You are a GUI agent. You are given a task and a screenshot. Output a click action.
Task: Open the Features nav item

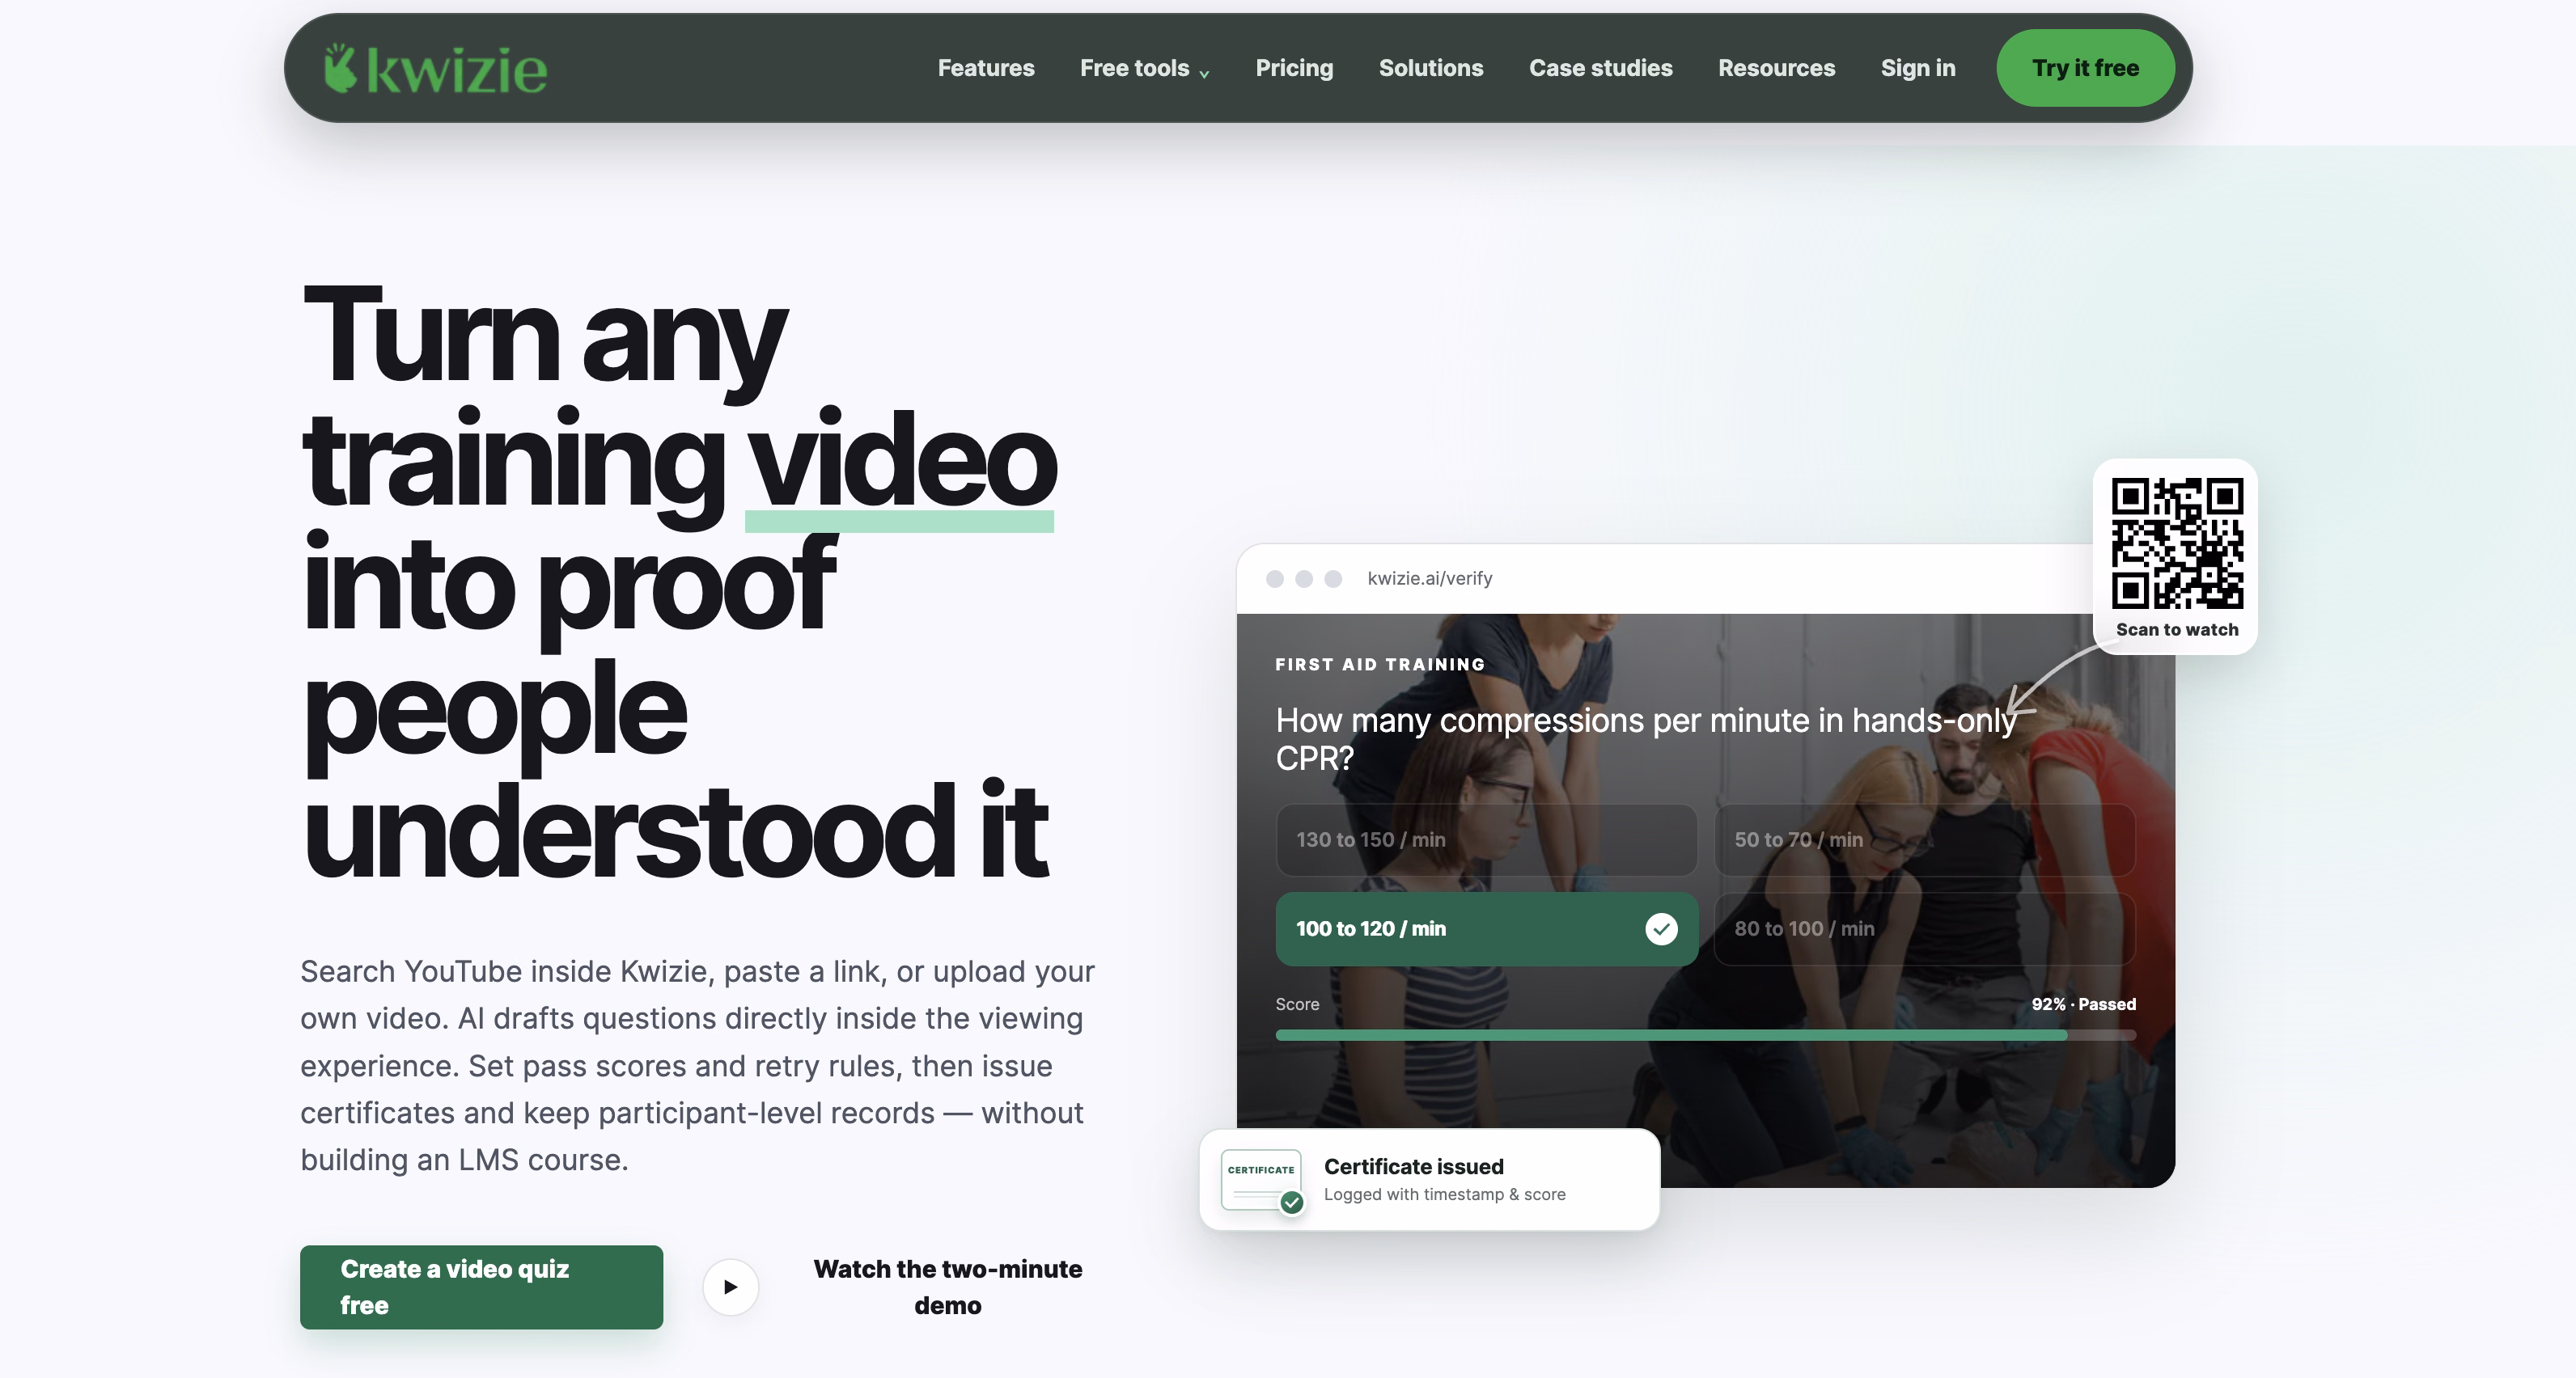[985, 68]
